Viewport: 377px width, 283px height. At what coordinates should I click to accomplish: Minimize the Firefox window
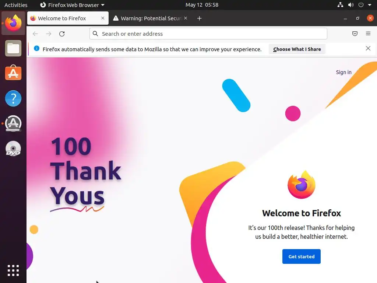click(x=345, y=18)
